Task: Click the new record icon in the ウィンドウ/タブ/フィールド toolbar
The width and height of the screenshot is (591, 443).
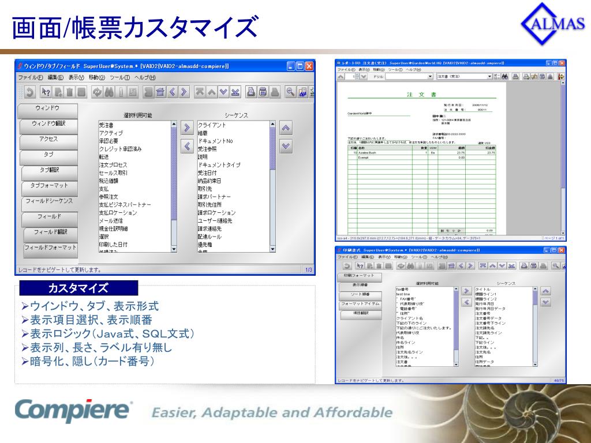Action: 58,92
